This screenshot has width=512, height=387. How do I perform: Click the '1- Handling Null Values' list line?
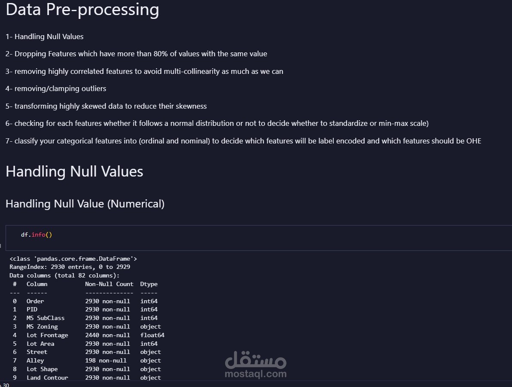(x=45, y=37)
